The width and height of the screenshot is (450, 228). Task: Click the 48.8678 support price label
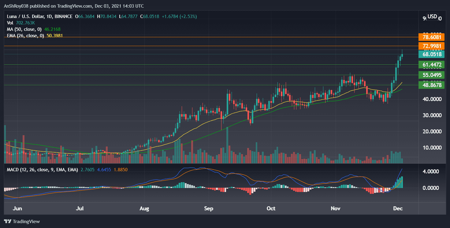click(x=431, y=85)
